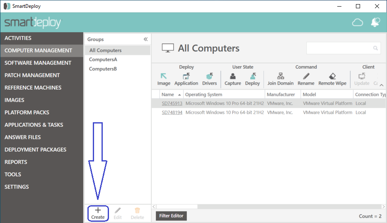Screen dimensions: 387x223
Task: Click the horizontal scrollbar right arrow
Action: coord(384,207)
